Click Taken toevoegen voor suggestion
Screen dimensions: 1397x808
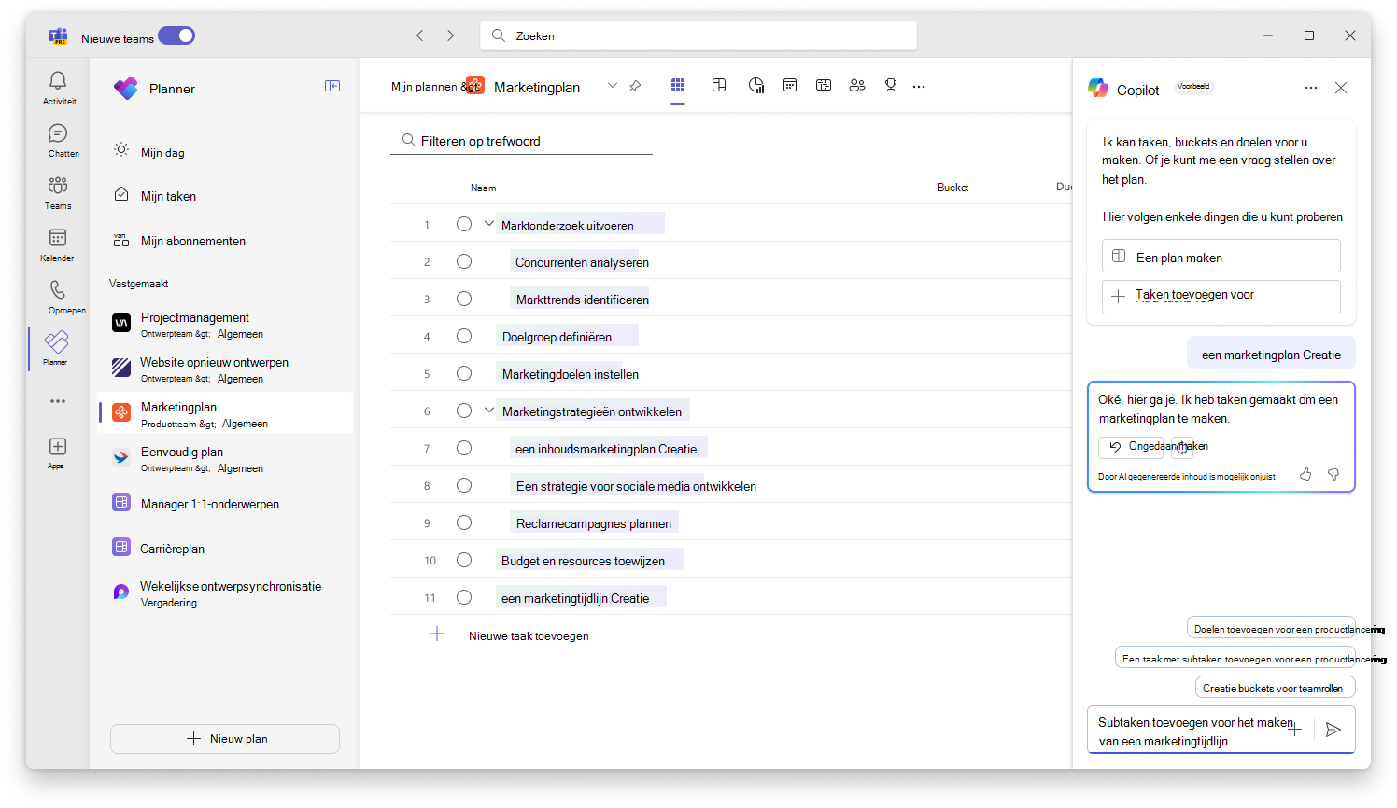coord(1221,296)
